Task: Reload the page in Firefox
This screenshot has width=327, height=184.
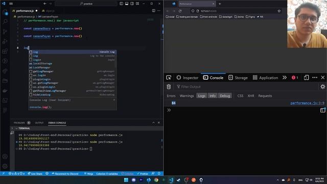Action: point(180,11)
